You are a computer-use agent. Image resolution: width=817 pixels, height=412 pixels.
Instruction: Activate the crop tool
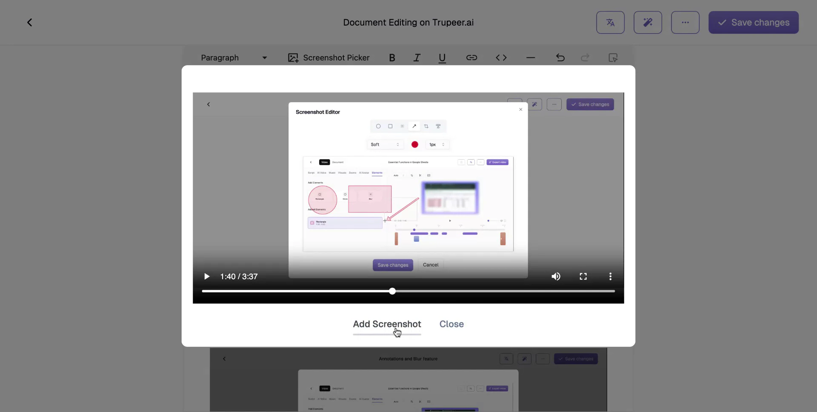click(x=426, y=126)
